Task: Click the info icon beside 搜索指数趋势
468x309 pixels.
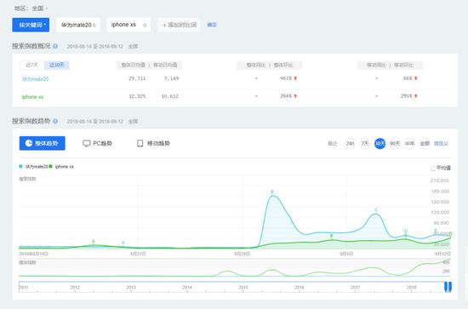Action: coord(55,121)
